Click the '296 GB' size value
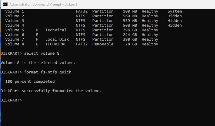The width and height of the screenshot is (215, 126). pos(130,30)
